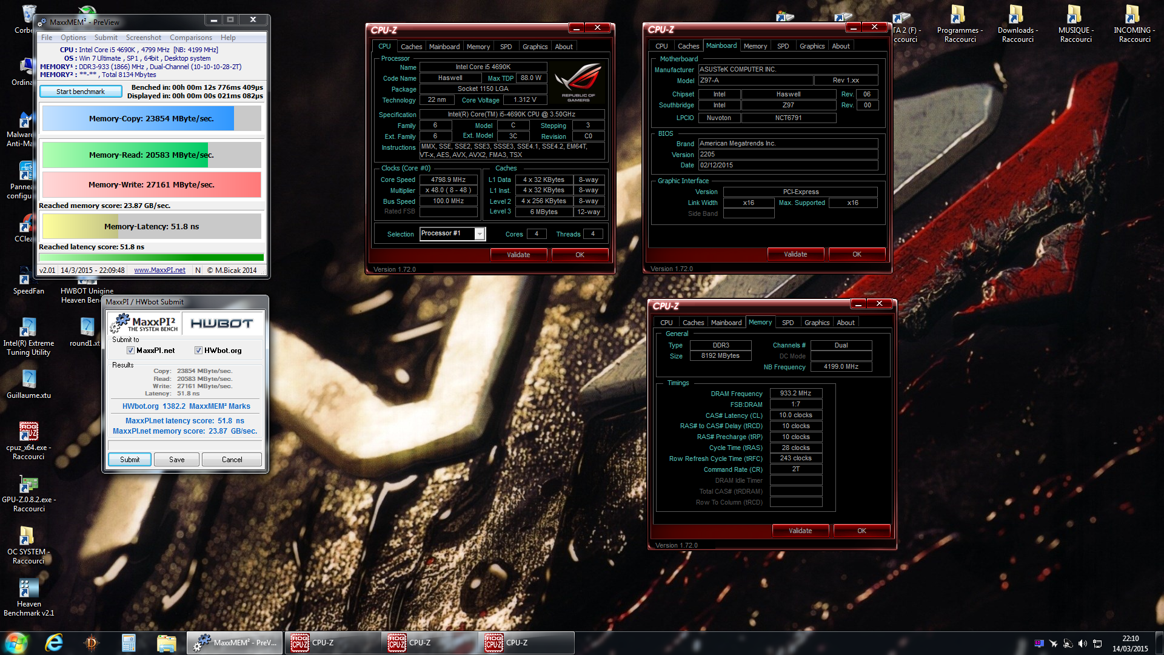Screen dimensions: 1164x655
Task: Click Internet Explorer icon in taskbar
Action: [x=54, y=643]
